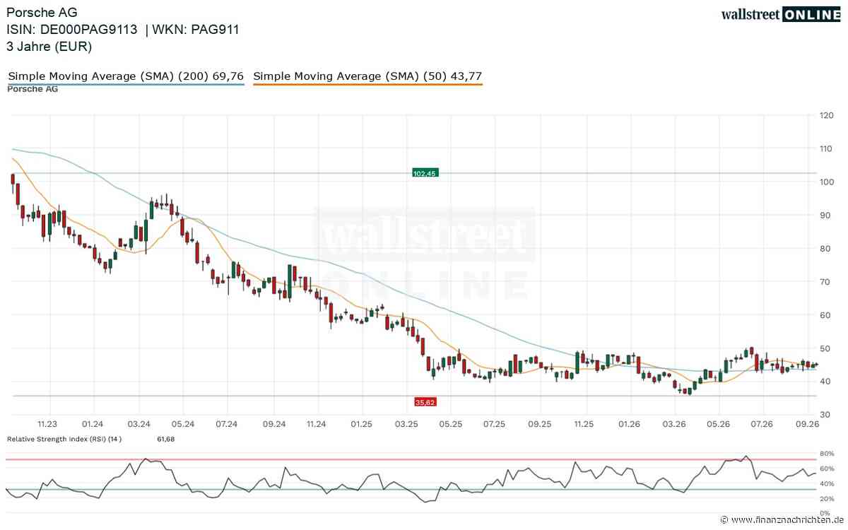Click the '3 Jahre (EUR)' period label
The image size is (848, 530).
click(x=49, y=47)
